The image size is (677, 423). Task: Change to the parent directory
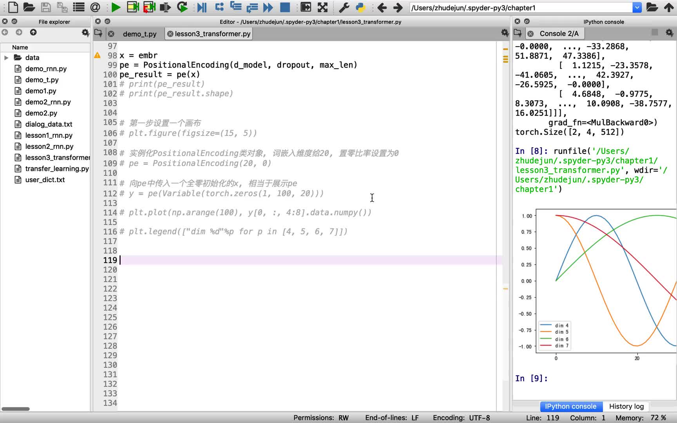(x=669, y=7)
